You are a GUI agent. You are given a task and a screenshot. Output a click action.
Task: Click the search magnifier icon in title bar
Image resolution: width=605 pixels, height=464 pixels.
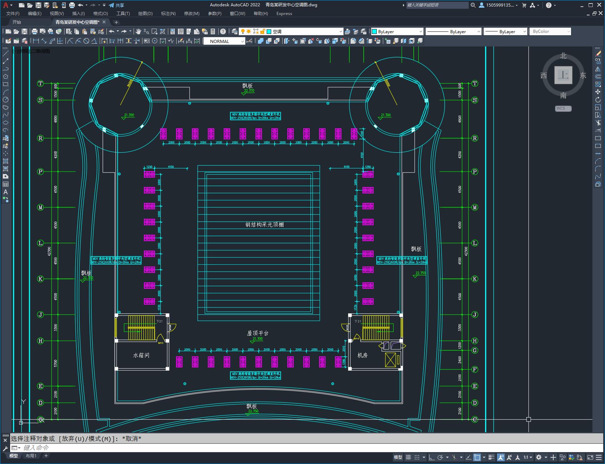coord(473,5)
